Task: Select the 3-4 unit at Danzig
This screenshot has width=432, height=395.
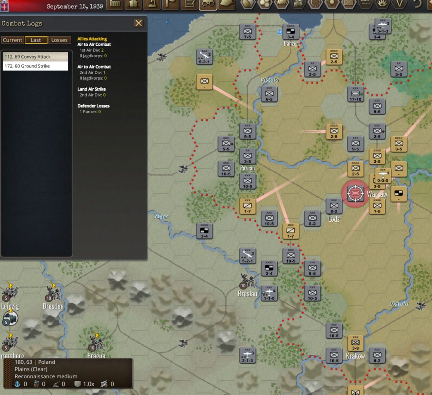Action: [291, 32]
